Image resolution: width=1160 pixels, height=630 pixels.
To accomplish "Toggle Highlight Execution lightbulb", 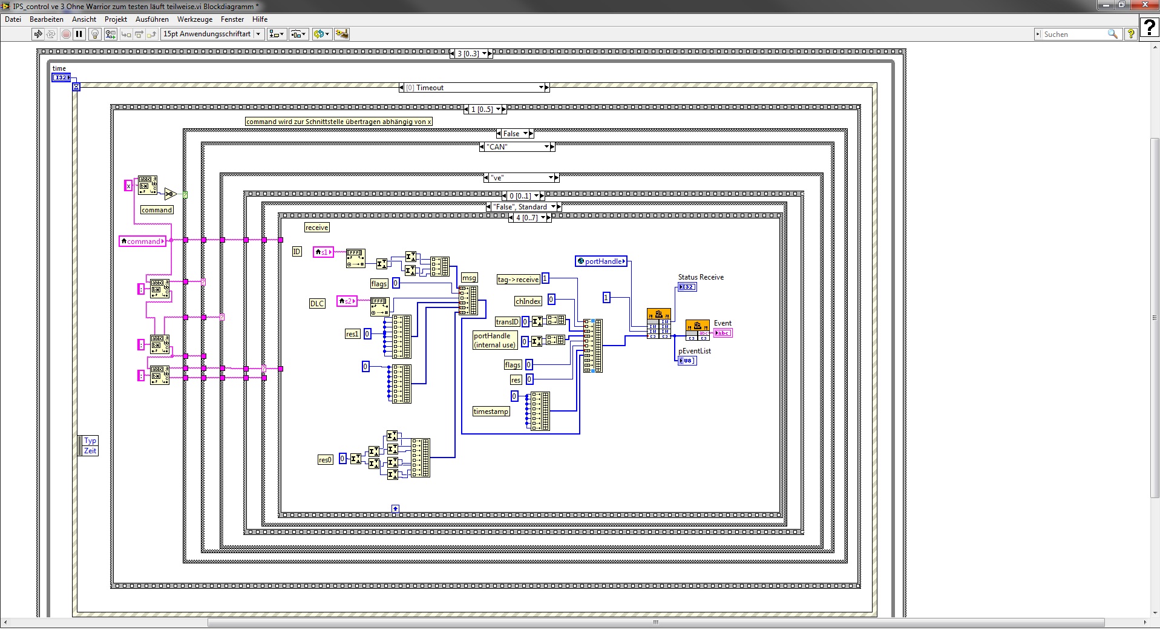I will [94, 34].
